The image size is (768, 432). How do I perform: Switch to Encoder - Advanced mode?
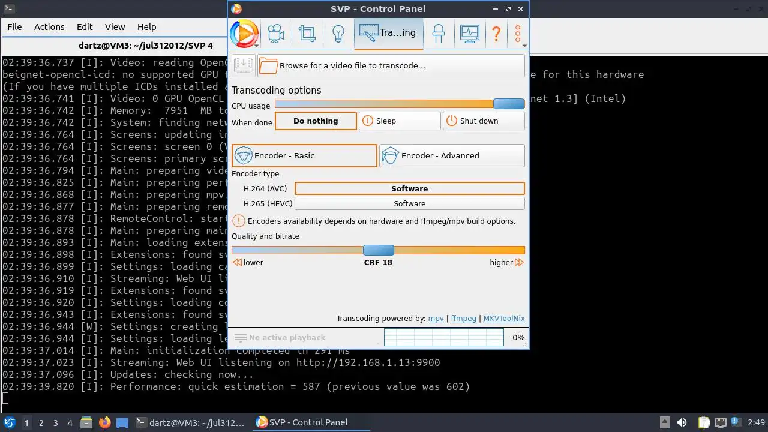click(452, 155)
